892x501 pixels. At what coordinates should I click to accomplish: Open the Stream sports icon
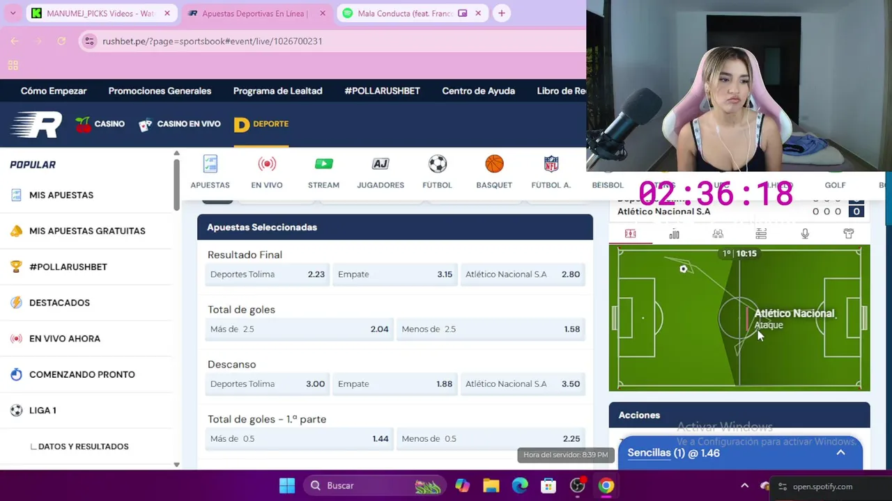[323, 164]
